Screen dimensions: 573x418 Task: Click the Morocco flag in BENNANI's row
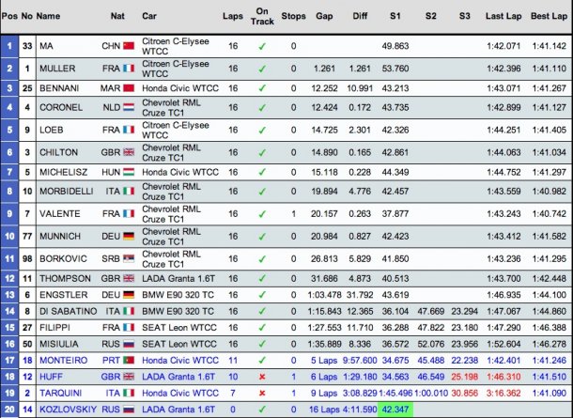pyautogui.click(x=129, y=88)
